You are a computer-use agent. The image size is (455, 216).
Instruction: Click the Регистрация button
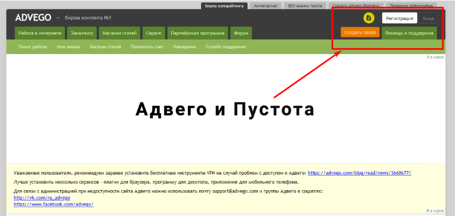[399, 18]
